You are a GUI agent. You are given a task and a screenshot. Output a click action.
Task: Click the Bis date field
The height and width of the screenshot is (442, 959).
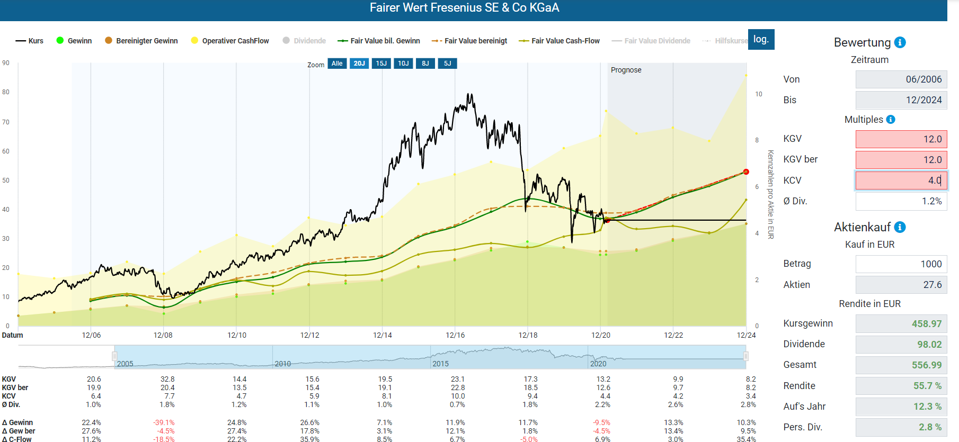[901, 100]
